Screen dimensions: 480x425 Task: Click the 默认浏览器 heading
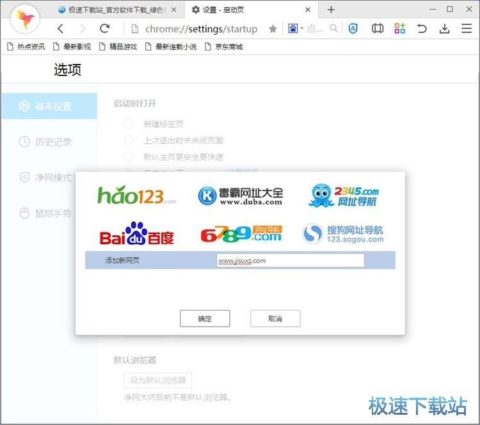[134, 360]
